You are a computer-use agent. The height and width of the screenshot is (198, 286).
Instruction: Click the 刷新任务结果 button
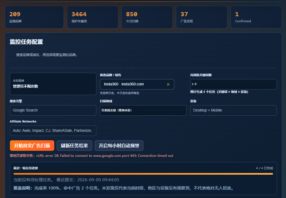pos(74,146)
